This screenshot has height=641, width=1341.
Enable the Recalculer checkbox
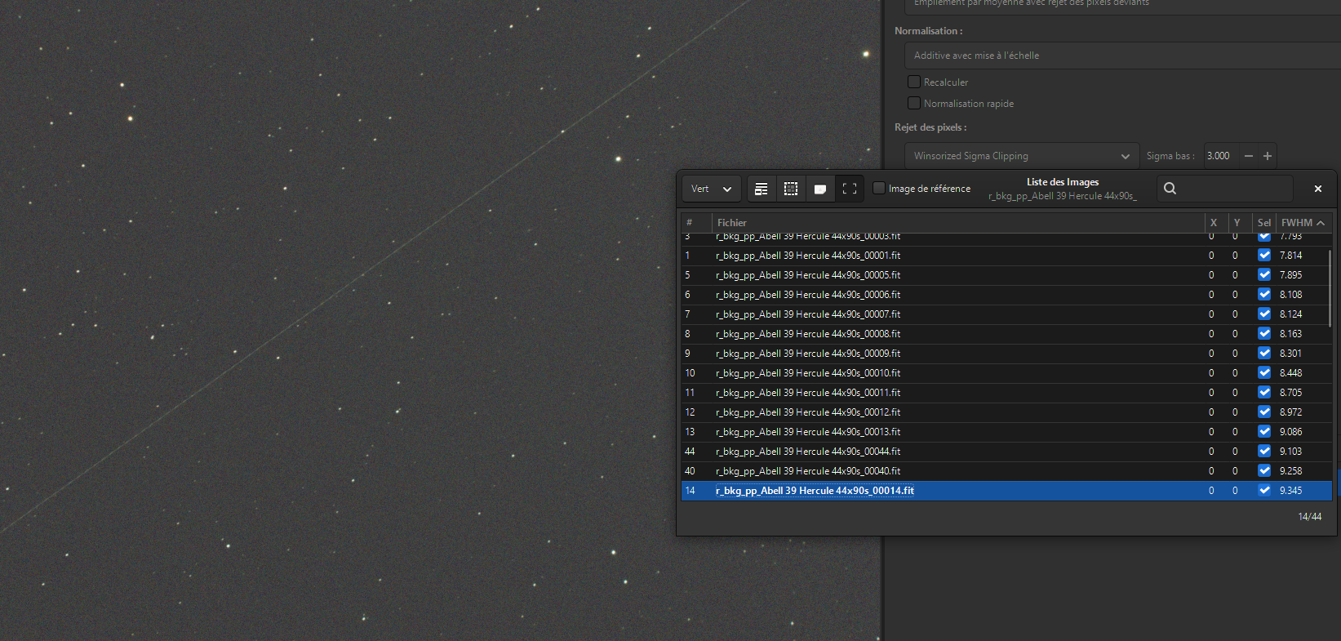[x=914, y=82]
